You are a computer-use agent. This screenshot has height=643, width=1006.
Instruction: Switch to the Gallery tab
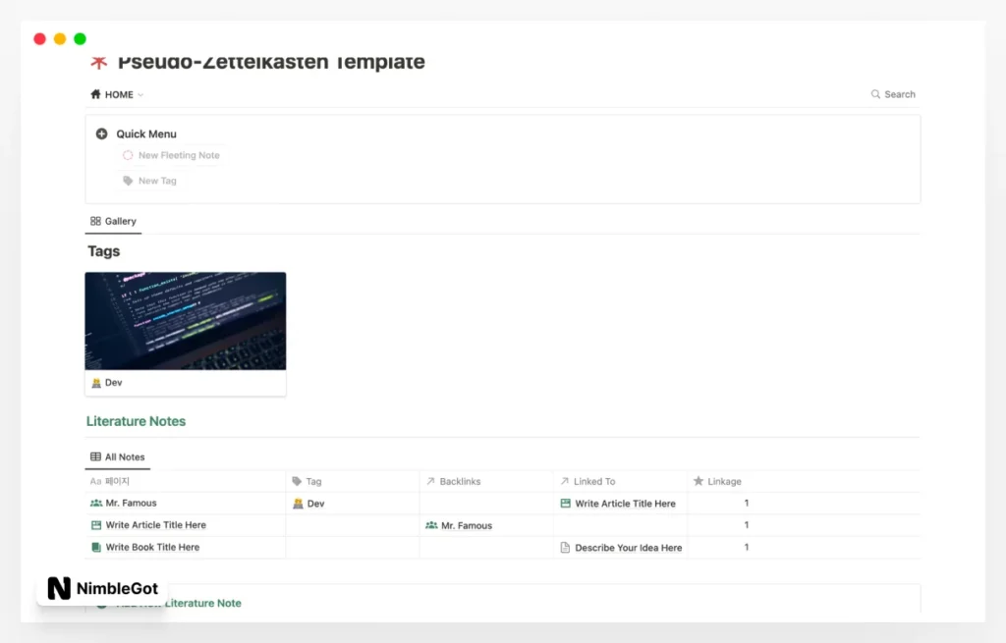(113, 221)
